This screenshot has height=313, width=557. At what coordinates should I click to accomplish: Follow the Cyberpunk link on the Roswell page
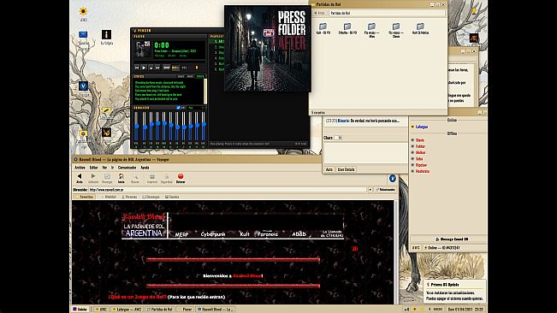pos(213,234)
